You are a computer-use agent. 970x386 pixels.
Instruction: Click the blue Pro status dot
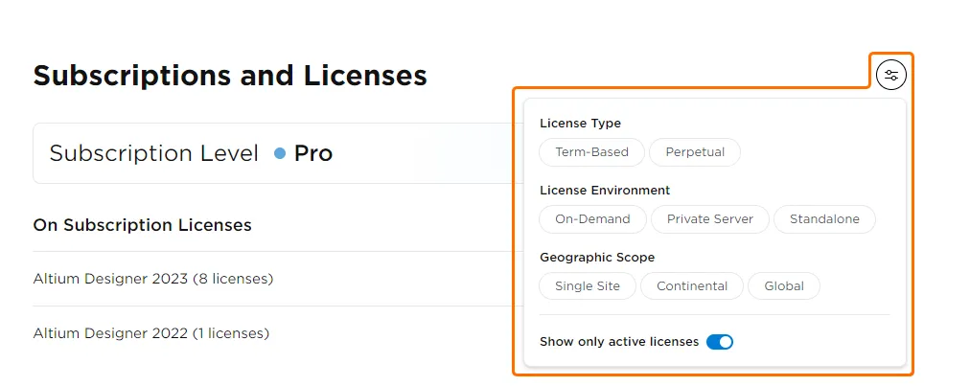click(x=280, y=153)
